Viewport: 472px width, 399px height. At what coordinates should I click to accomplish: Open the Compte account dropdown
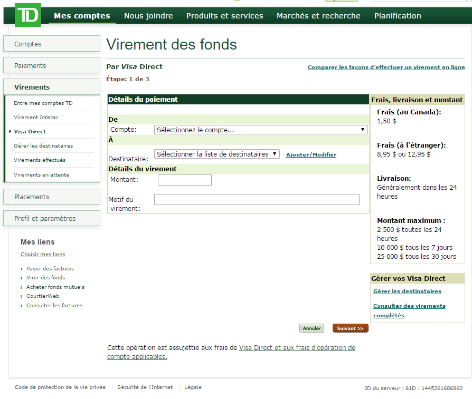[261, 130]
